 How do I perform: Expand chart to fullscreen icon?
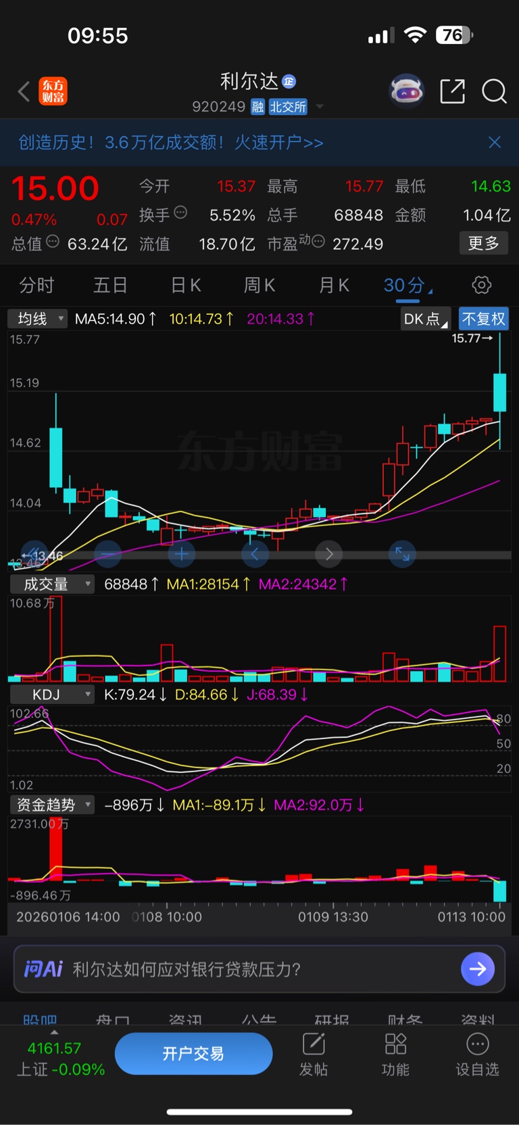pyautogui.click(x=402, y=555)
